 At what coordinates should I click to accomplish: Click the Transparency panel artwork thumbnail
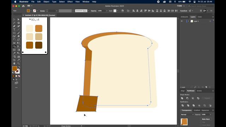pos(184,122)
